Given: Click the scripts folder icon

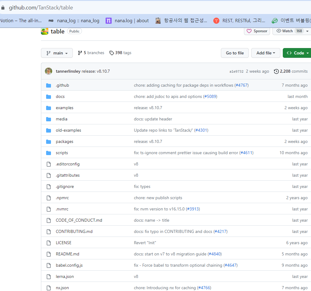Looking at the screenshot, I should pos(49,153).
